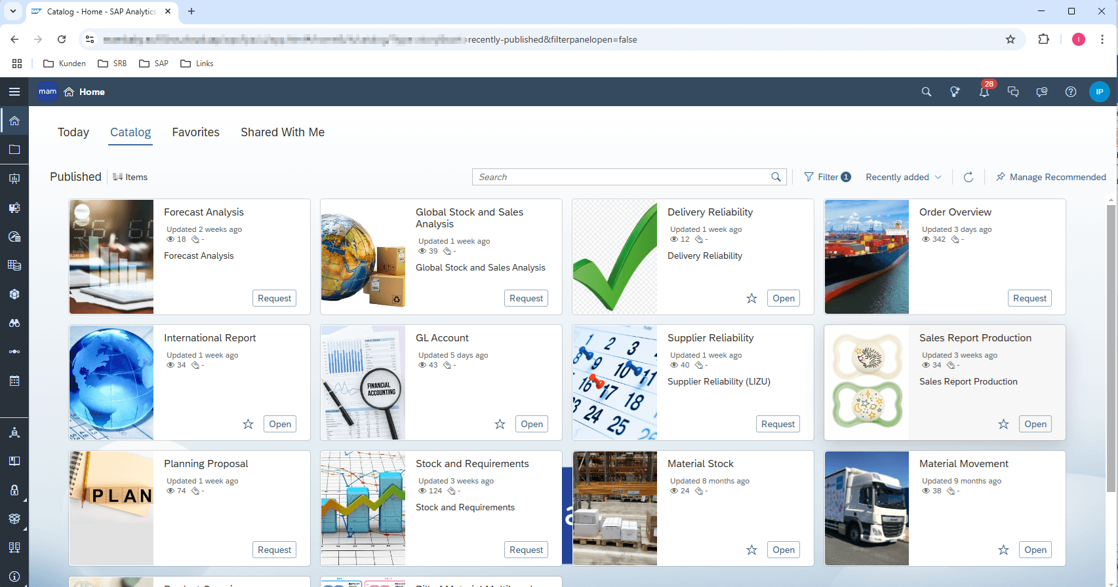This screenshot has height=587, width=1118.
Task: Click the hierarchy-people icon in the sidebar
Action: 14,432
